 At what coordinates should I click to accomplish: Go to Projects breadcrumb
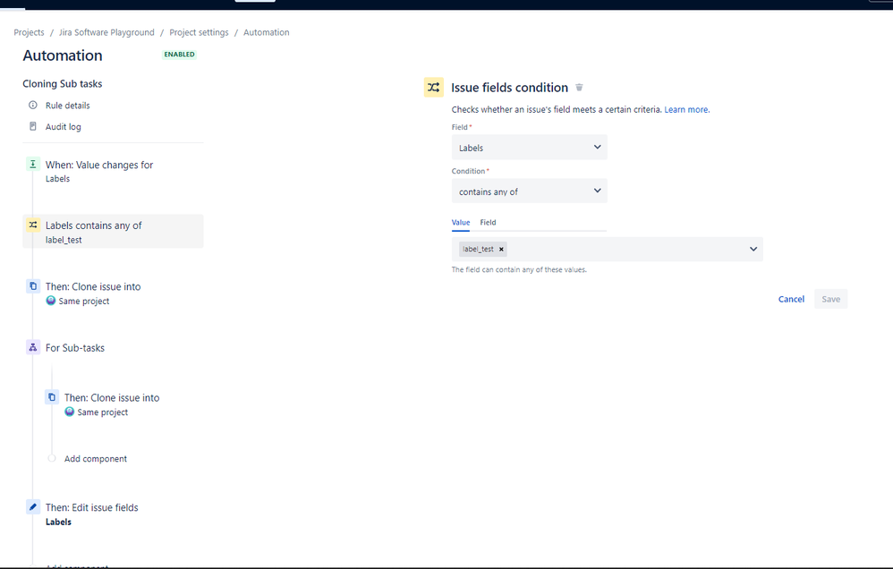(x=29, y=32)
